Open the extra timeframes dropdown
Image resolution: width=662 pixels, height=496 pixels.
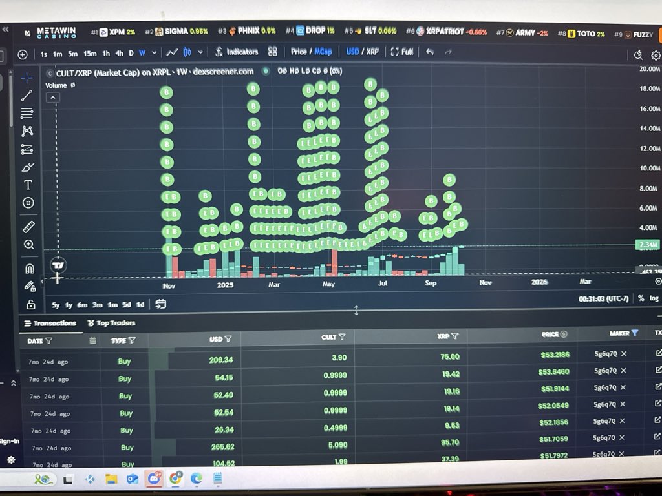pyautogui.click(x=154, y=52)
